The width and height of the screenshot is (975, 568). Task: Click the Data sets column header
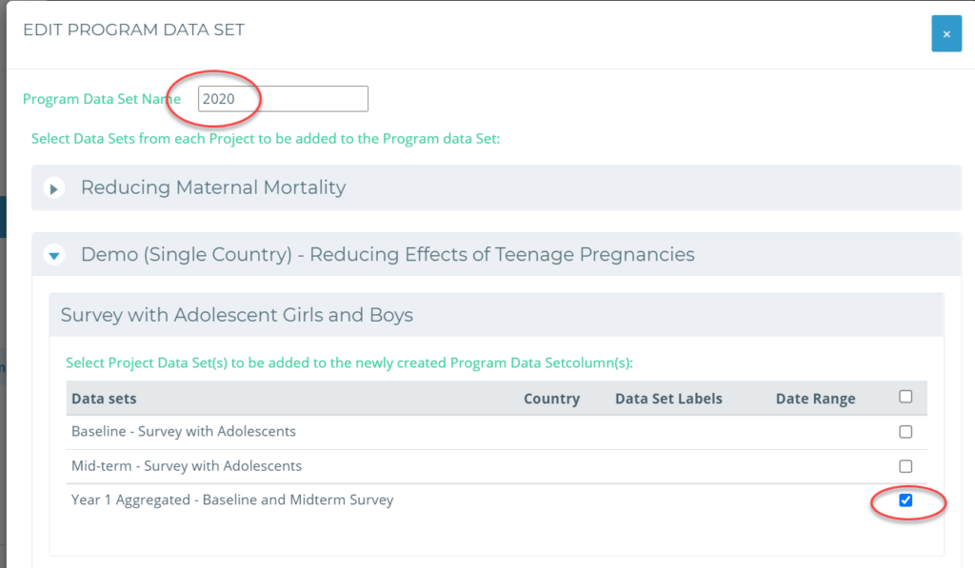[104, 399]
